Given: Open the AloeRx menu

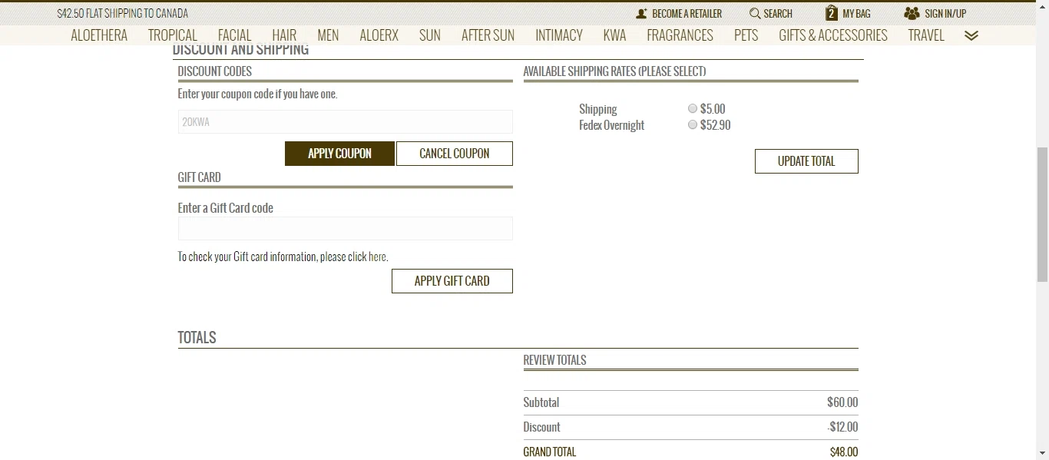Looking at the screenshot, I should click(379, 35).
